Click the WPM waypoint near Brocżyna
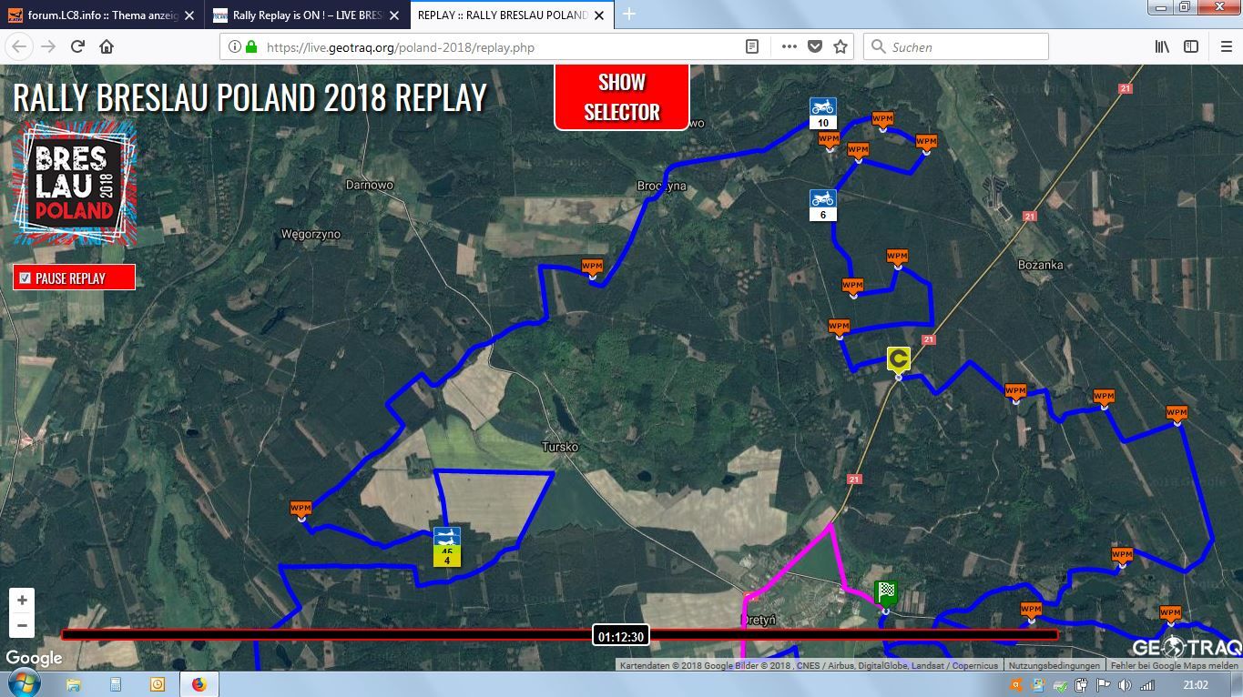1243x697 pixels. 592,267
